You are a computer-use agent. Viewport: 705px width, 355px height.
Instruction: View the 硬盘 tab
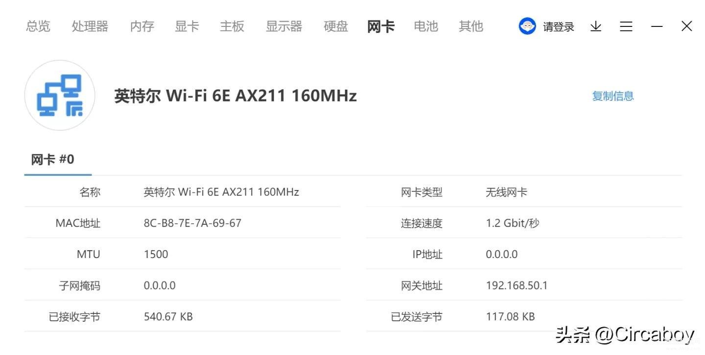click(x=336, y=26)
